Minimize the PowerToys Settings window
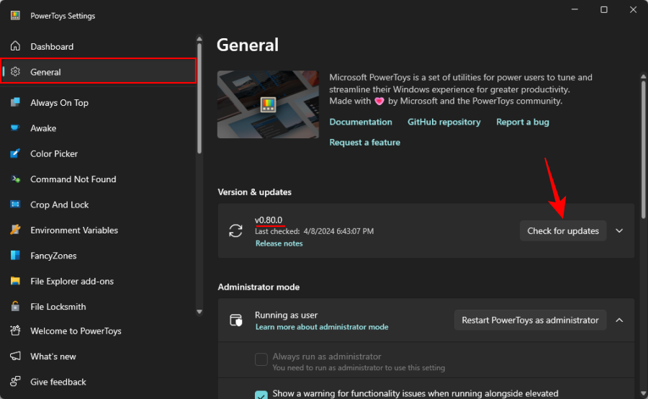 (575, 9)
